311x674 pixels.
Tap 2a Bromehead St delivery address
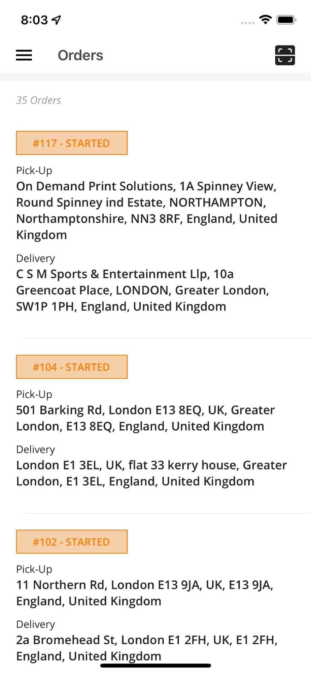[147, 648]
